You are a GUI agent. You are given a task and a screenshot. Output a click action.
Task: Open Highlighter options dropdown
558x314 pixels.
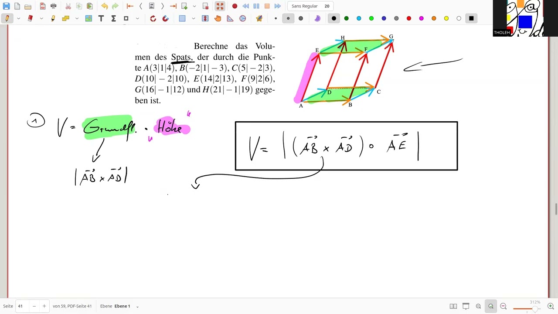coord(77,18)
